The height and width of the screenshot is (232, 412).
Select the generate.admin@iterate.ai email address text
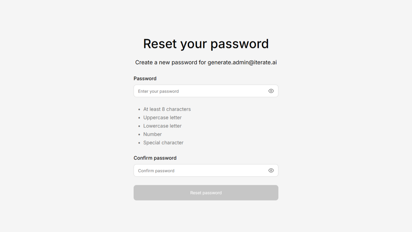coord(242,62)
